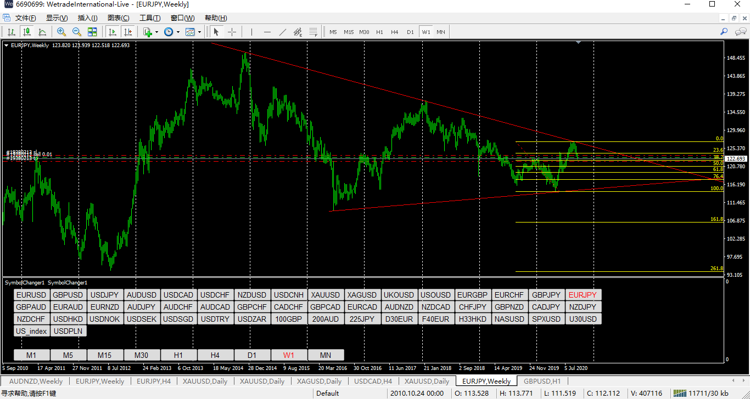Open the 窗口(W) menu
The height and width of the screenshot is (399, 750).
[x=182, y=18]
